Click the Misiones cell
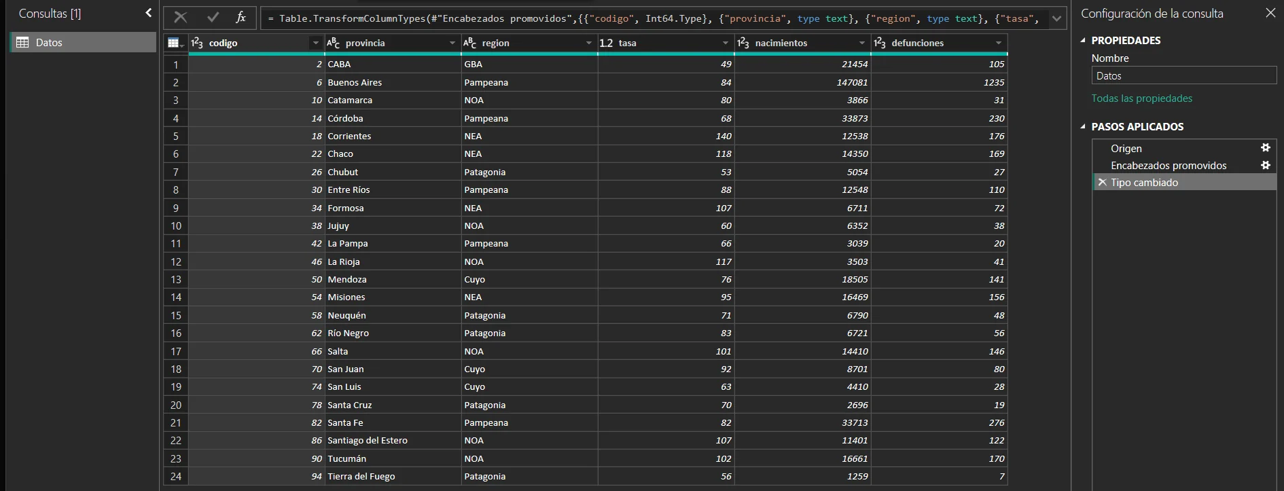 393,297
